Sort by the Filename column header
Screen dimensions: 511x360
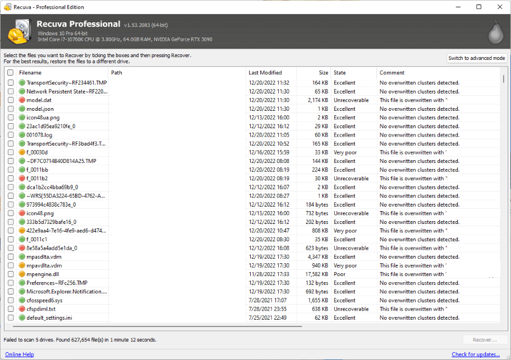click(62, 73)
